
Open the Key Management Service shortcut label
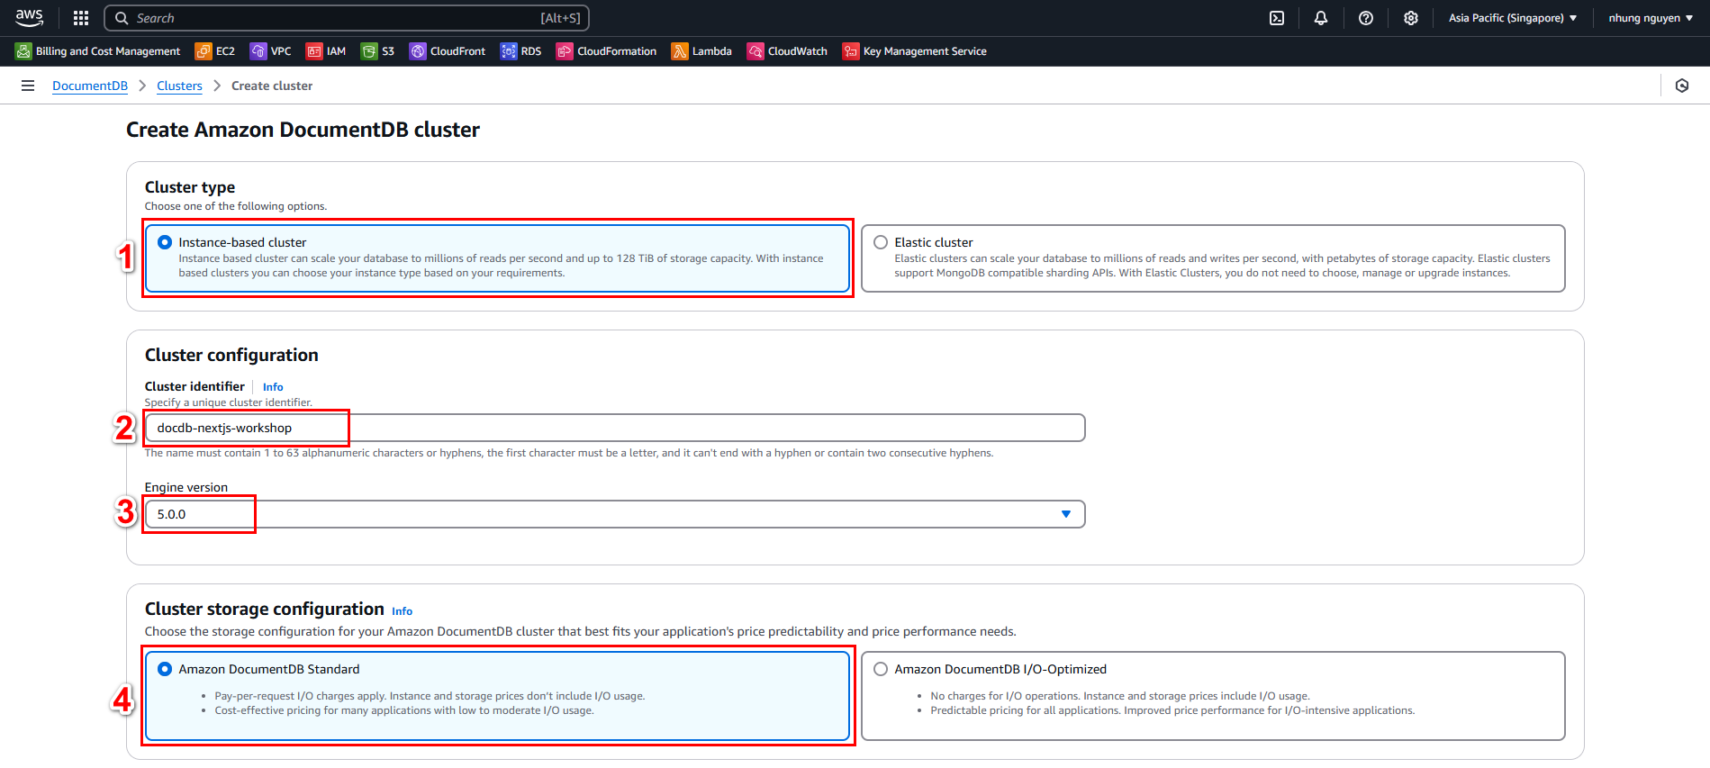click(925, 51)
